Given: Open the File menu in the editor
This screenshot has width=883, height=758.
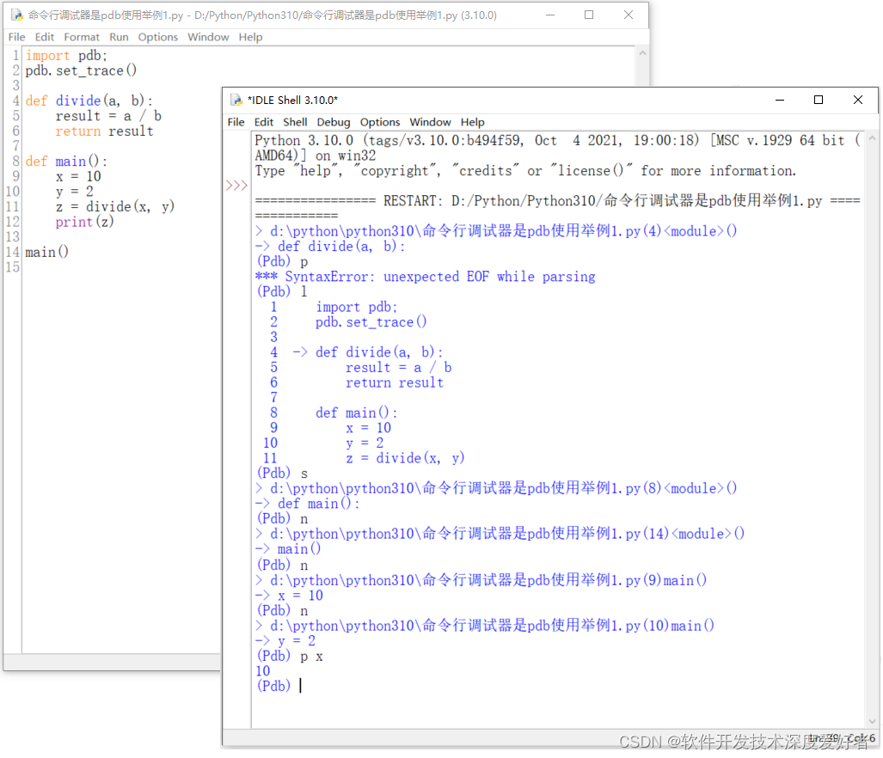Looking at the screenshot, I should [16, 37].
